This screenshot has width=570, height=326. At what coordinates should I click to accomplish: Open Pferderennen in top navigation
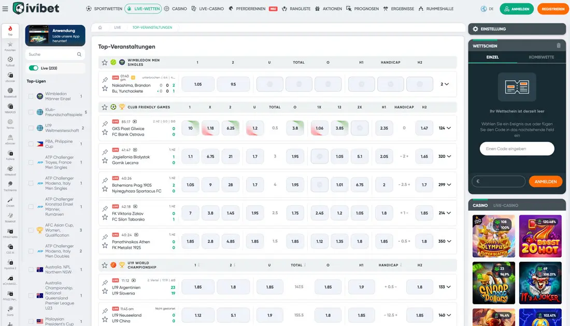[247, 9]
